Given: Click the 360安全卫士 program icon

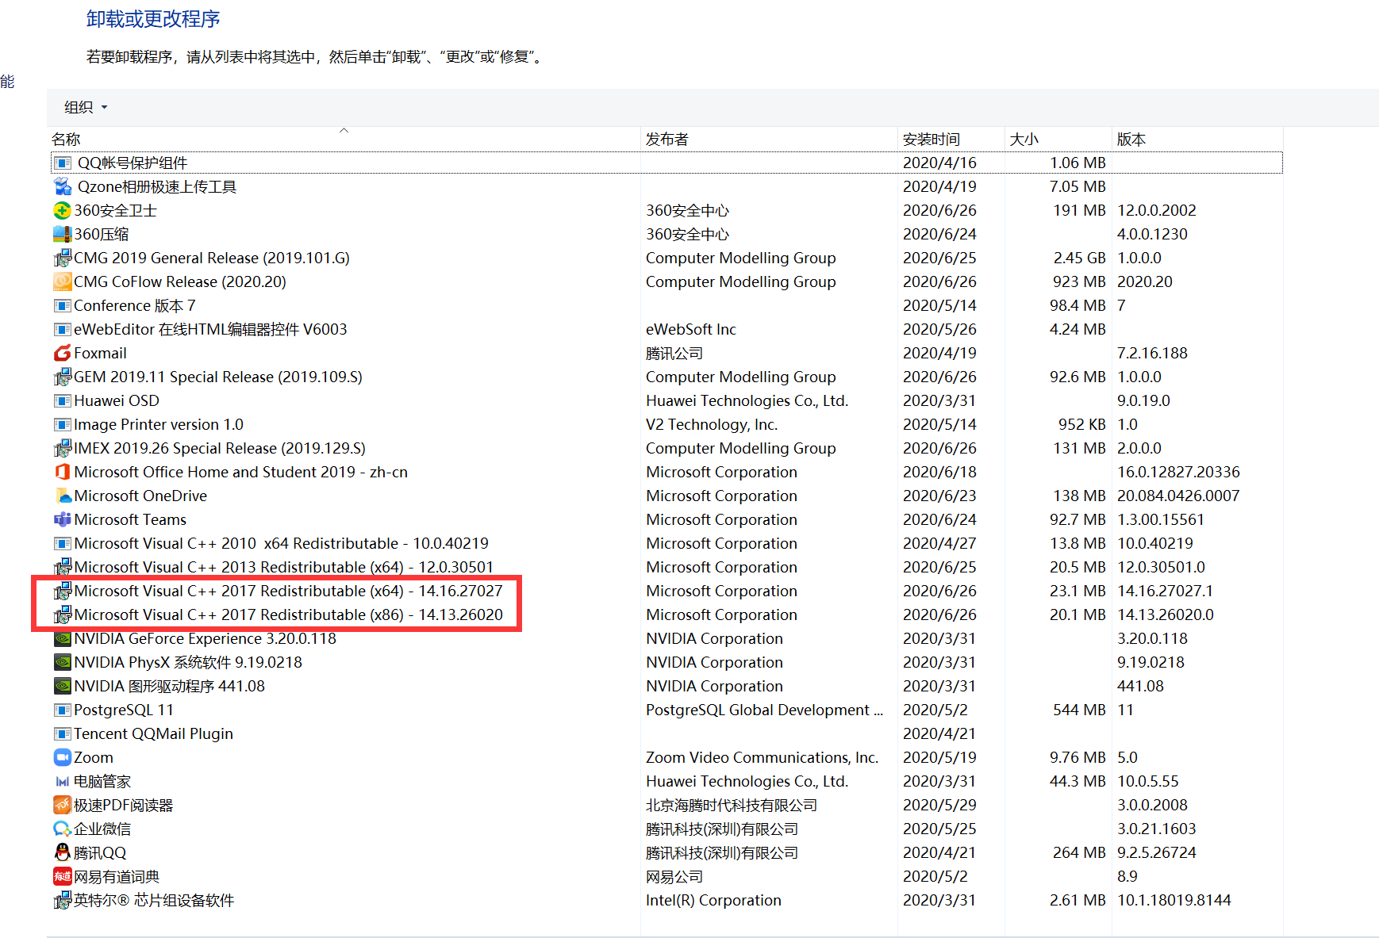Looking at the screenshot, I should [x=62, y=210].
